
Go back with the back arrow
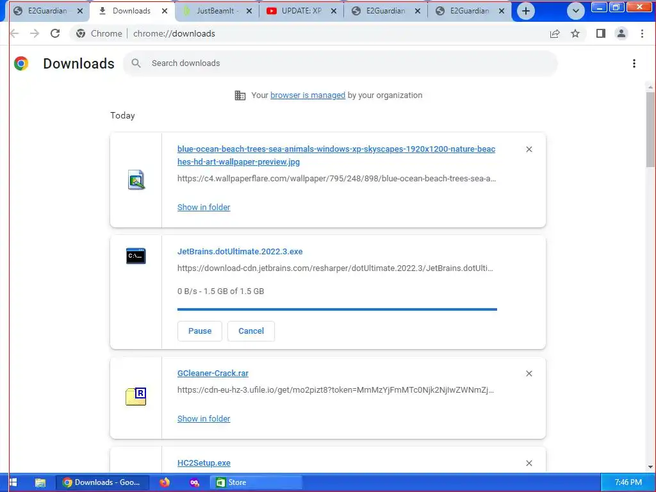15,33
